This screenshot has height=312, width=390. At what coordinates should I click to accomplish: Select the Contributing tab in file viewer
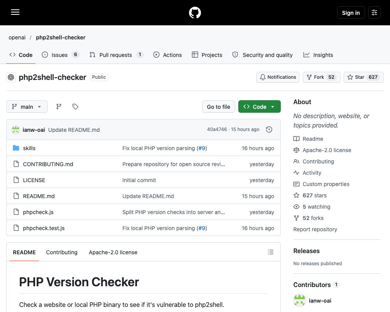pyautogui.click(x=62, y=252)
